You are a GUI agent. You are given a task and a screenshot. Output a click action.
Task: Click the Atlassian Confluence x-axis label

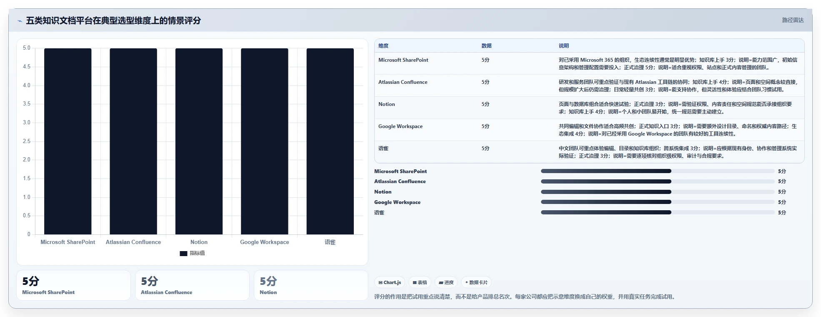click(133, 242)
